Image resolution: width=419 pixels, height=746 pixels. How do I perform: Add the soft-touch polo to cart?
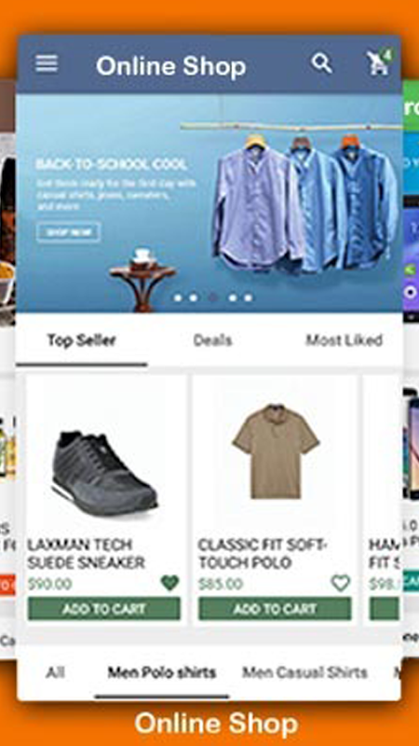click(x=275, y=609)
